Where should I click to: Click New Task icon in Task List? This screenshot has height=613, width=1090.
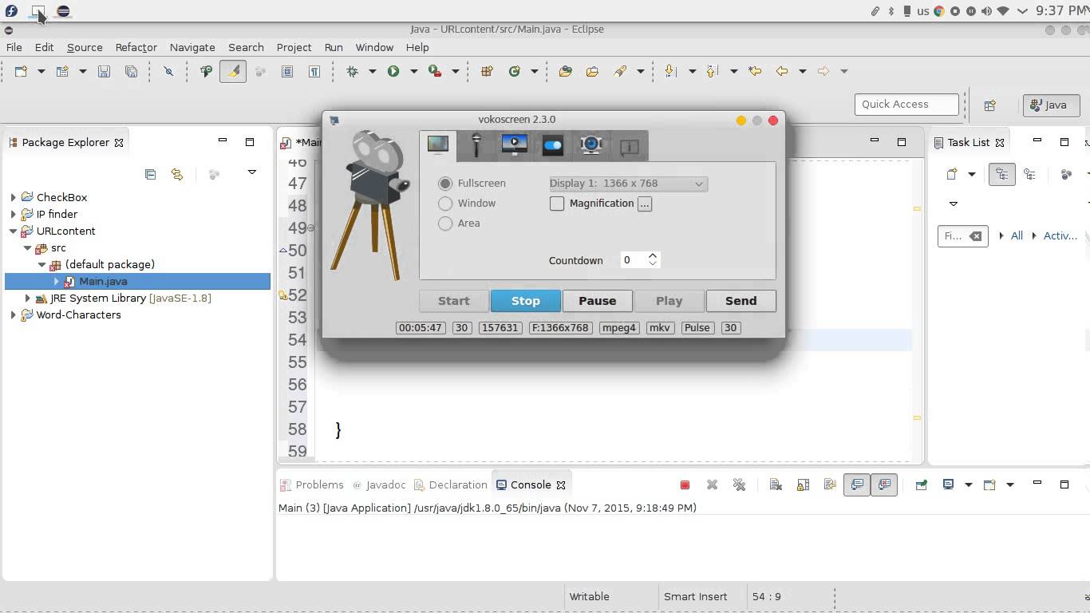(951, 174)
